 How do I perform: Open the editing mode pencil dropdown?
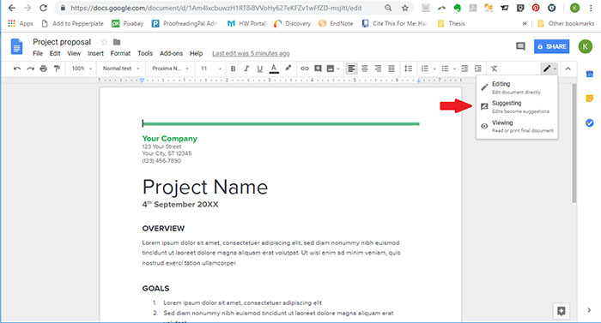[x=549, y=69]
